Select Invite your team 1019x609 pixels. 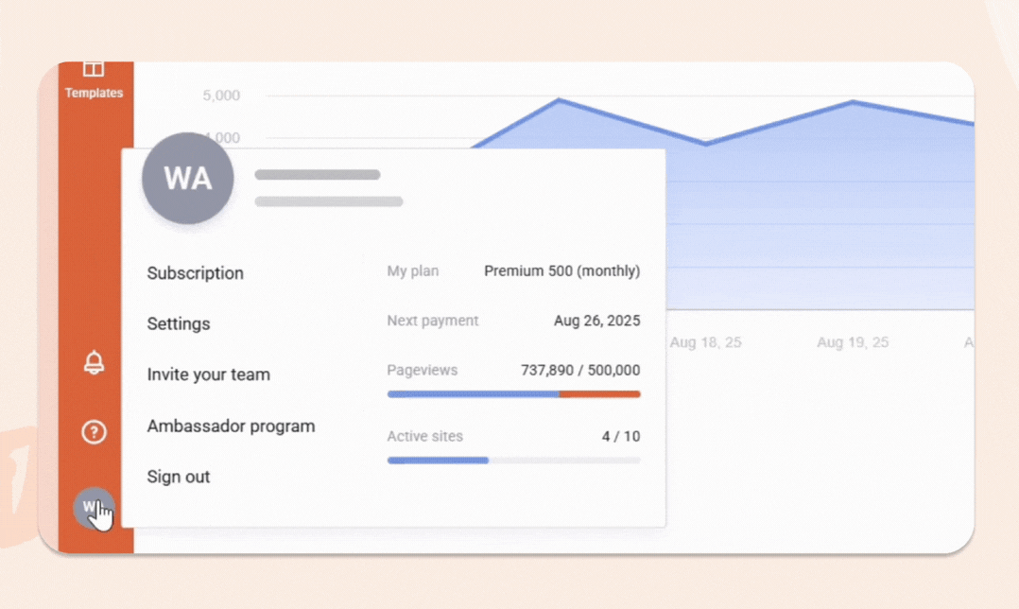(x=209, y=374)
